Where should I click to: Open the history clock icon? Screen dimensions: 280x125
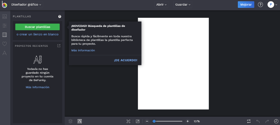(x=276, y=121)
